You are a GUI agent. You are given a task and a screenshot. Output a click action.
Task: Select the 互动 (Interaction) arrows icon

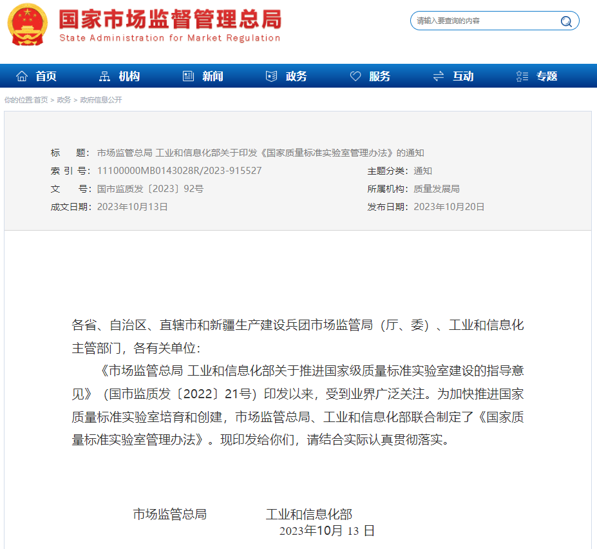coord(438,75)
